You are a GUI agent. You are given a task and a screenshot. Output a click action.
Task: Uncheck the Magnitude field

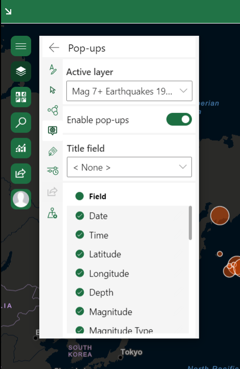(x=80, y=311)
